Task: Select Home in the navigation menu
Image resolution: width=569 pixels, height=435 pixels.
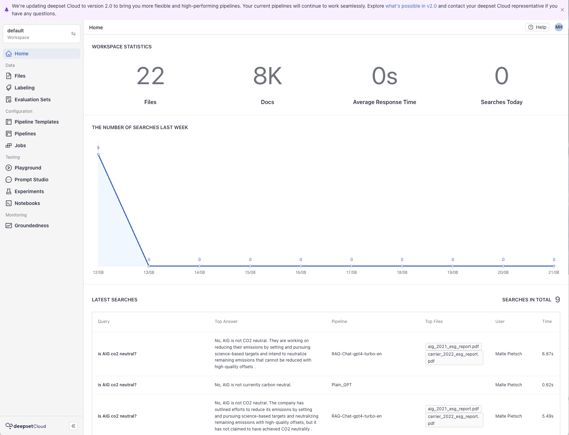Action: 22,54
